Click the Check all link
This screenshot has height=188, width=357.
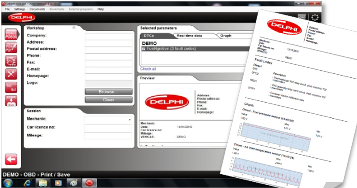pyautogui.click(x=148, y=69)
